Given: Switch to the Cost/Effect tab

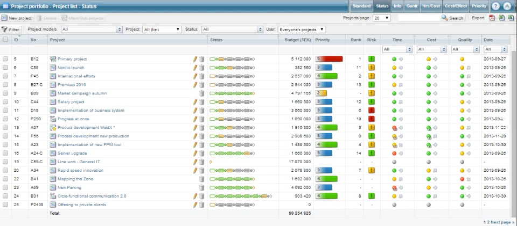Looking at the screenshot, I should click(456, 6).
